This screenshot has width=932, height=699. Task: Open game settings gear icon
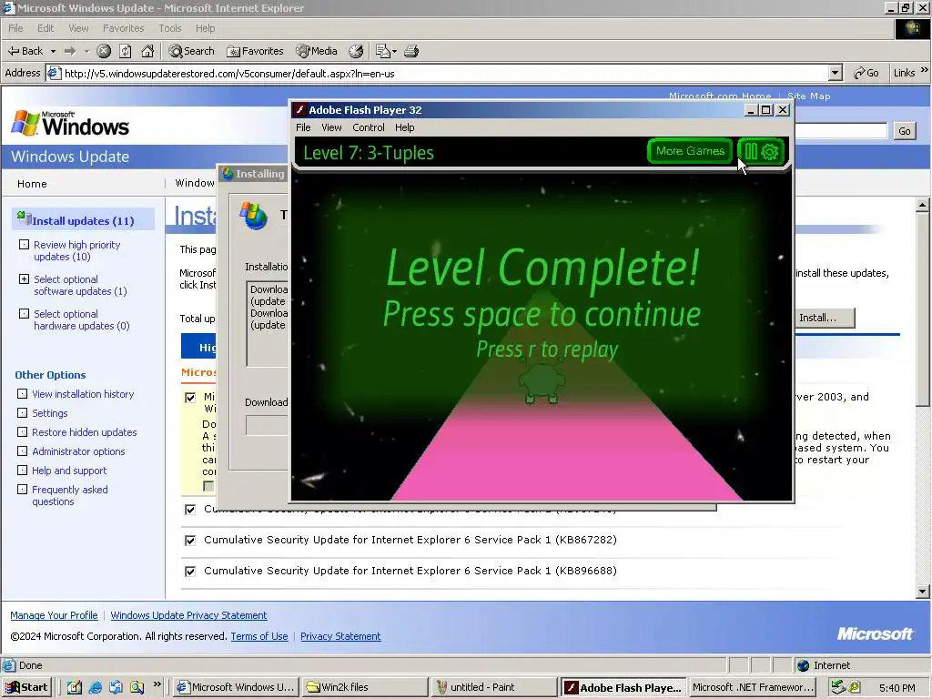[769, 152]
